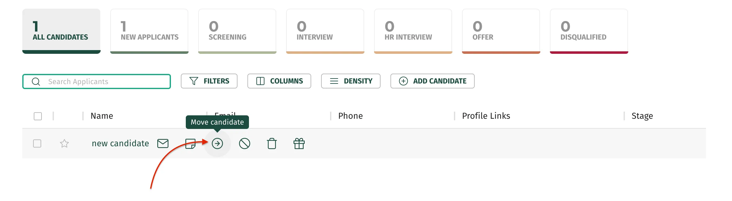Click the gift box icon in the row

click(x=299, y=143)
